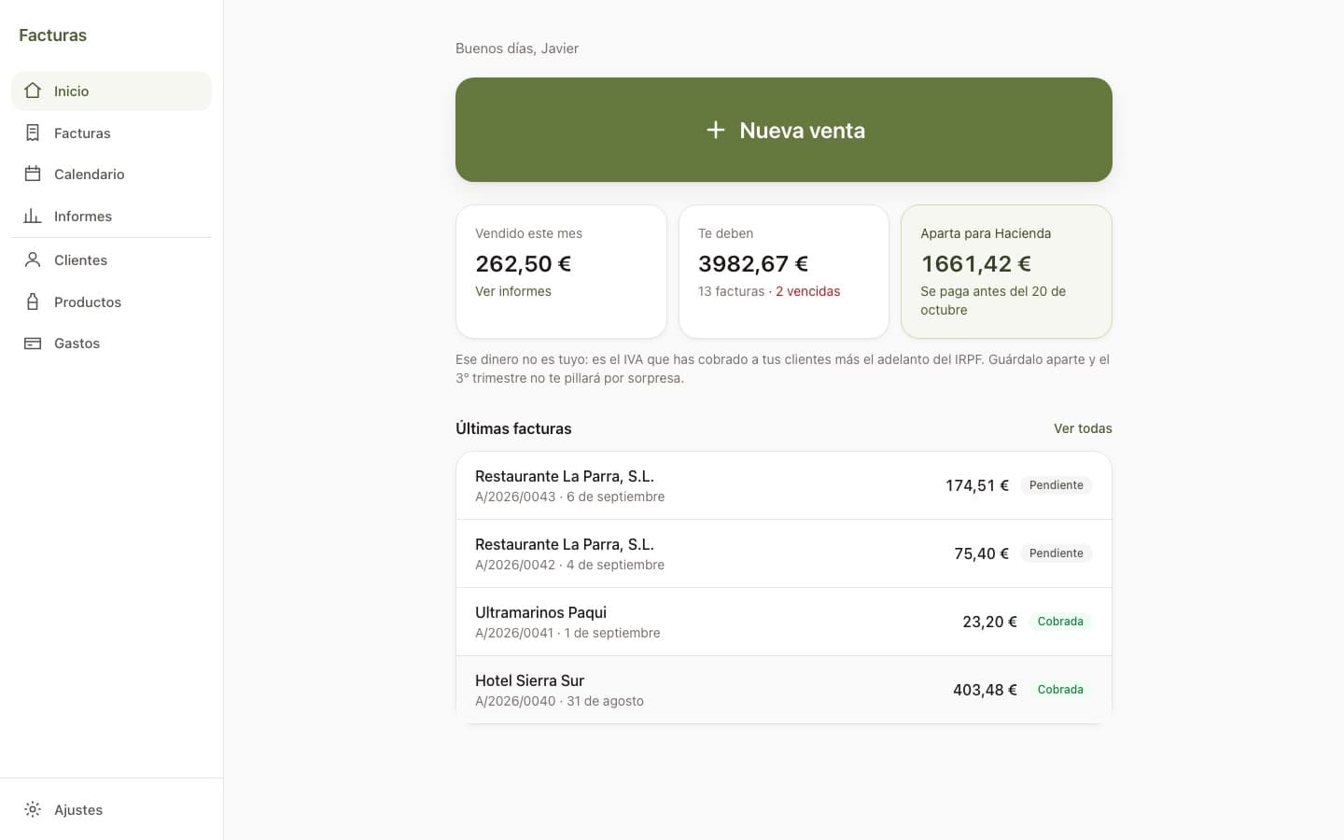Click the 262,50 € sold amount
The width and height of the screenshot is (1344, 840).
point(523,263)
